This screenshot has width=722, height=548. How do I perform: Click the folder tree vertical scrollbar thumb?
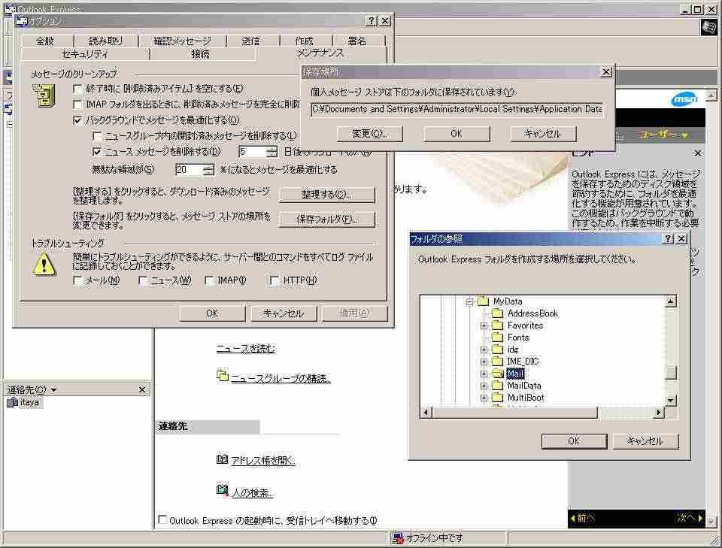click(671, 372)
